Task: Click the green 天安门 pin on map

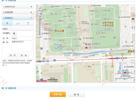Action: coord(86,44)
